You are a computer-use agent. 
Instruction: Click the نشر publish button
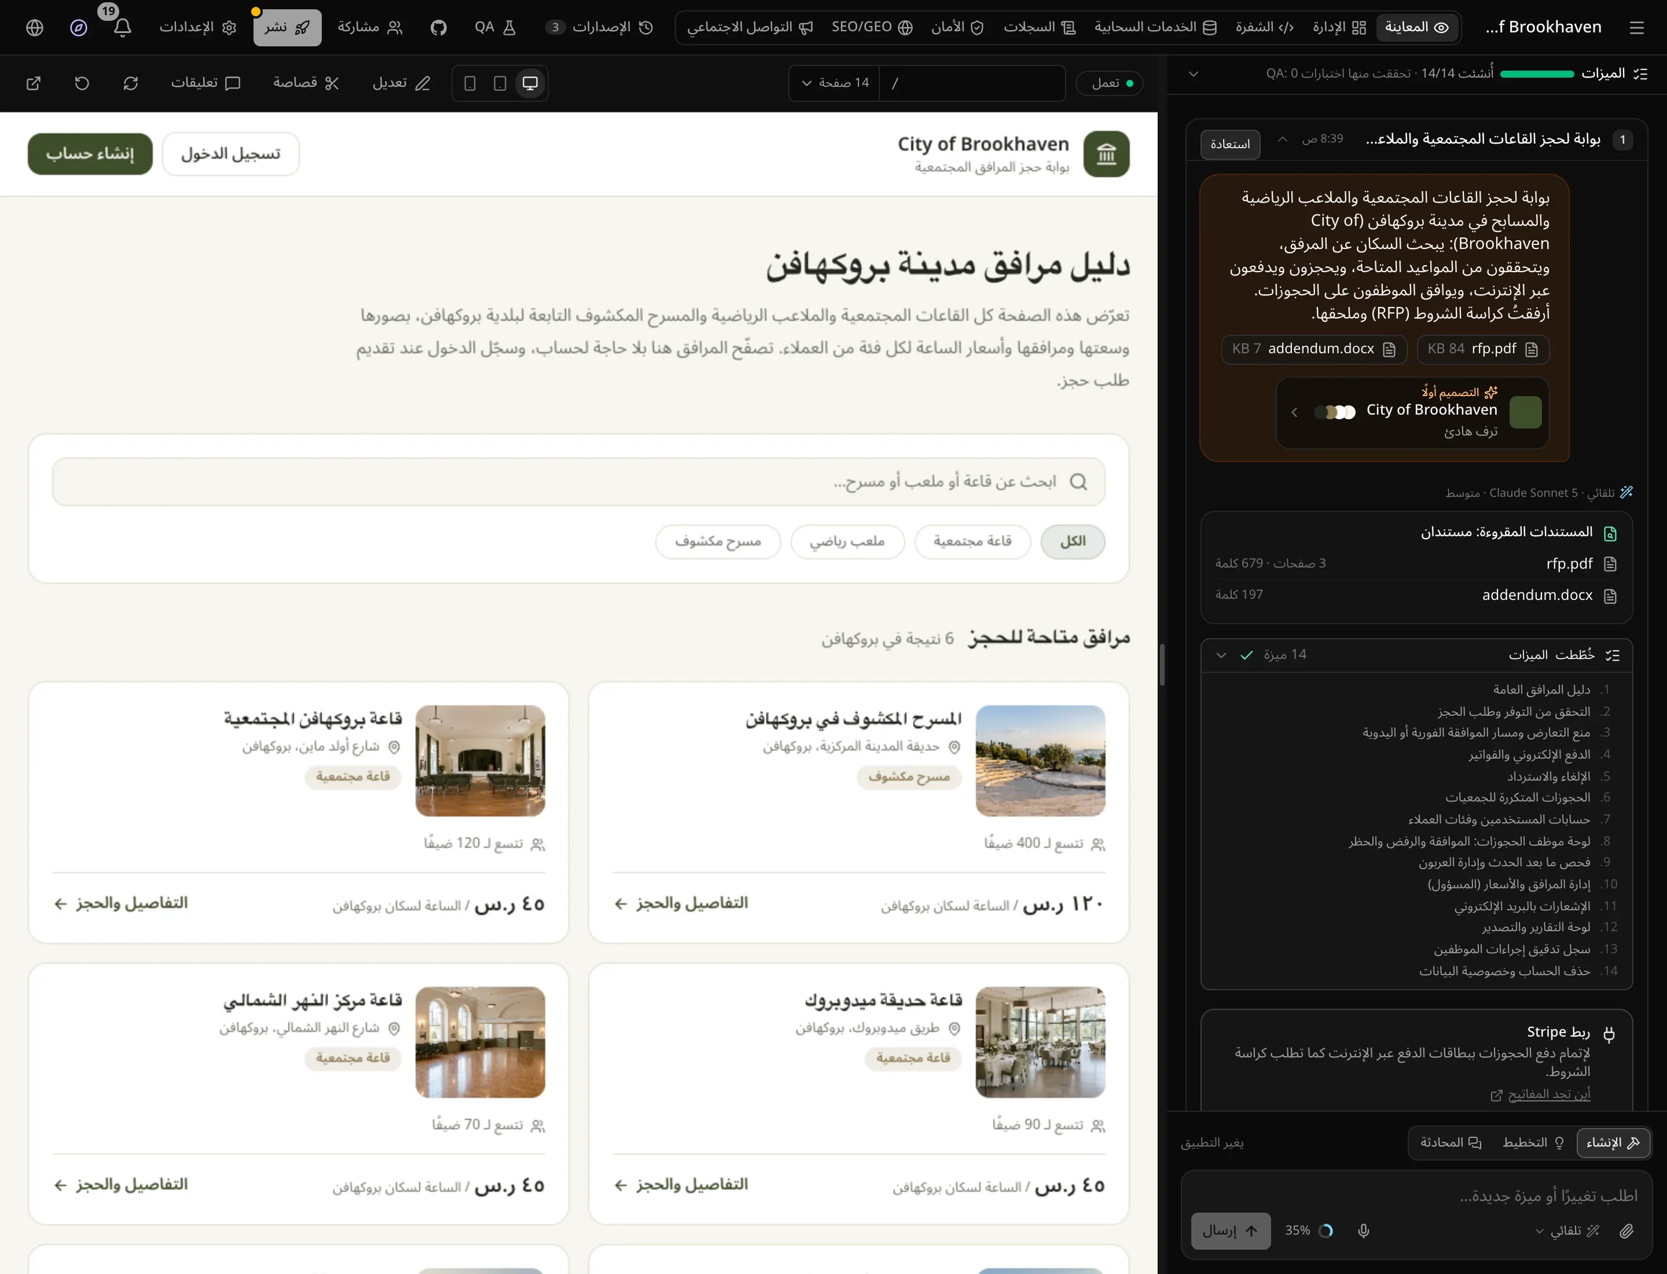click(287, 27)
